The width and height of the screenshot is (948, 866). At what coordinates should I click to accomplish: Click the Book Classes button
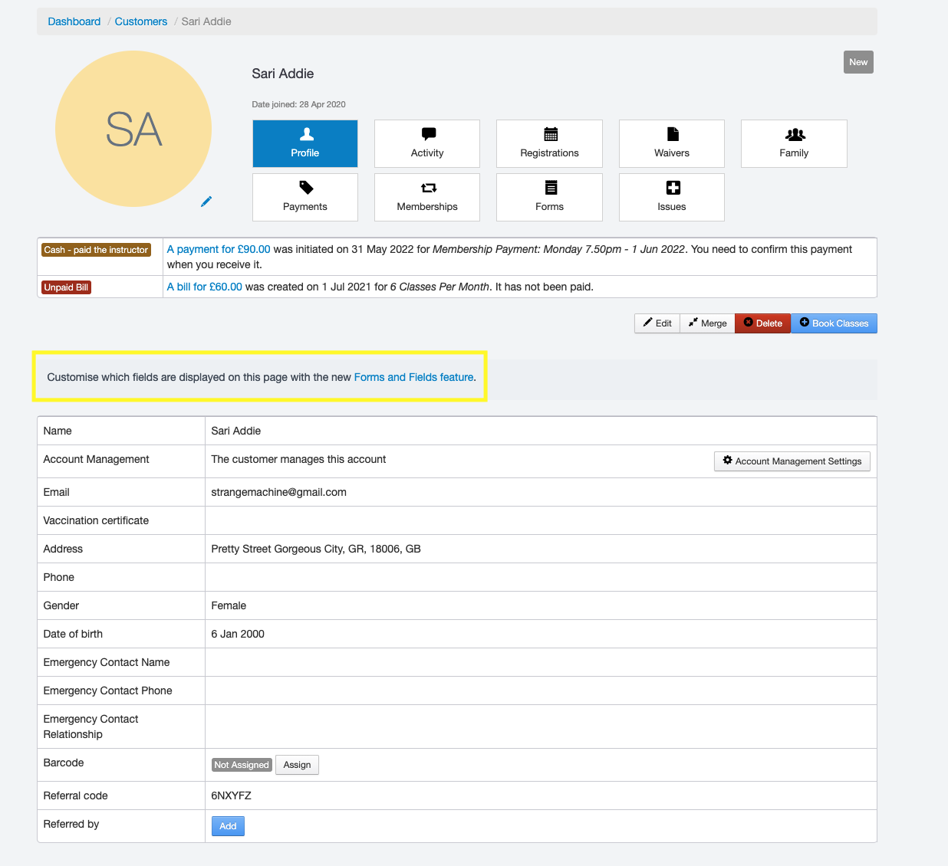(x=834, y=323)
